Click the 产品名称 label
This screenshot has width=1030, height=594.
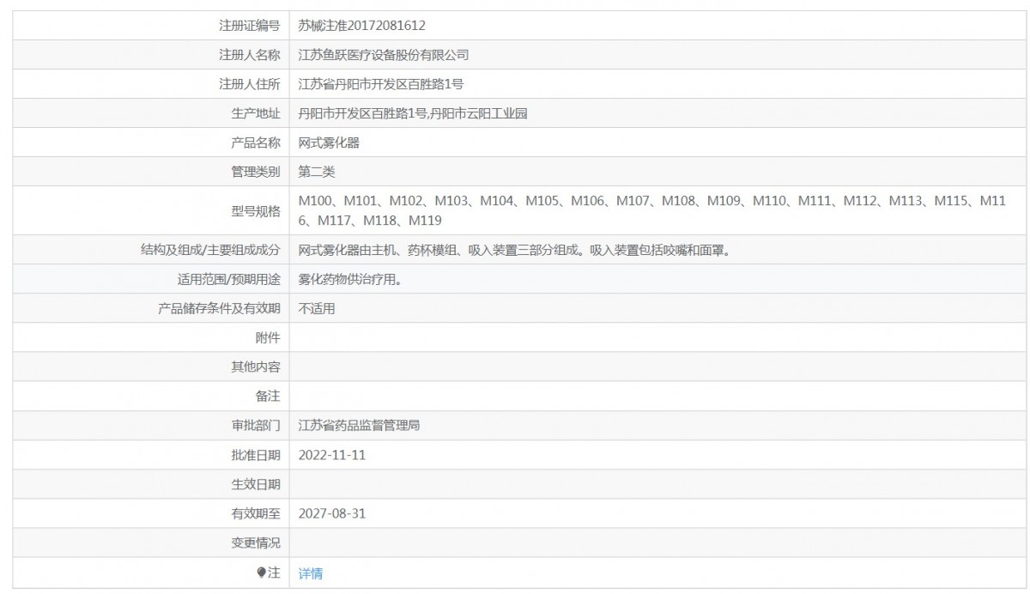pyautogui.click(x=256, y=142)
